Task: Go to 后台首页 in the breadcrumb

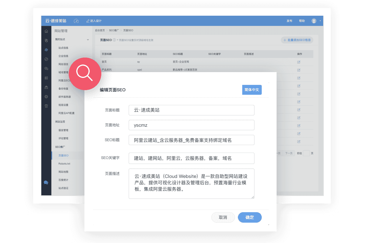Action: (100, 30)
